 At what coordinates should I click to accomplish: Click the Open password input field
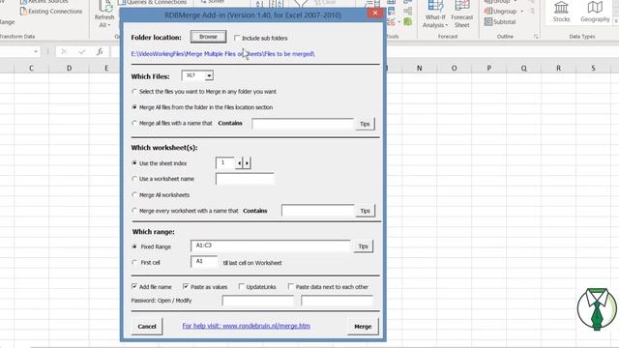(x=258, y=301)
